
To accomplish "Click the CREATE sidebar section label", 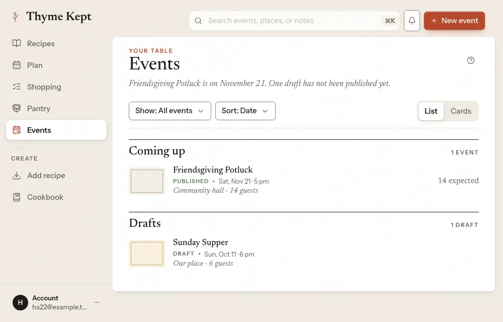I will [x=24, y=158].
